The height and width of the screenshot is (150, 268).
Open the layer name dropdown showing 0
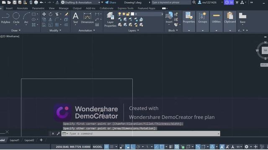[x=162, y=14]
